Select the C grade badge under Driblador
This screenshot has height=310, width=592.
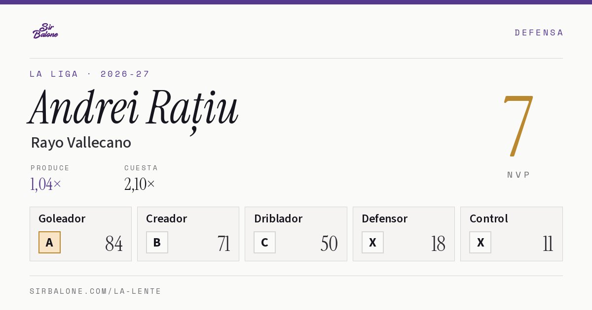tap(264, 242)
